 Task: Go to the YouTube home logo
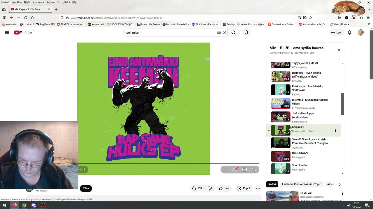(23, 33)
